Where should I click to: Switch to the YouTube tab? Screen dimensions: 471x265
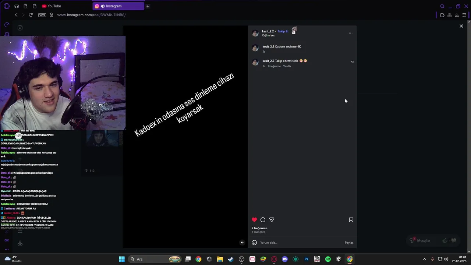pos(52,6)
